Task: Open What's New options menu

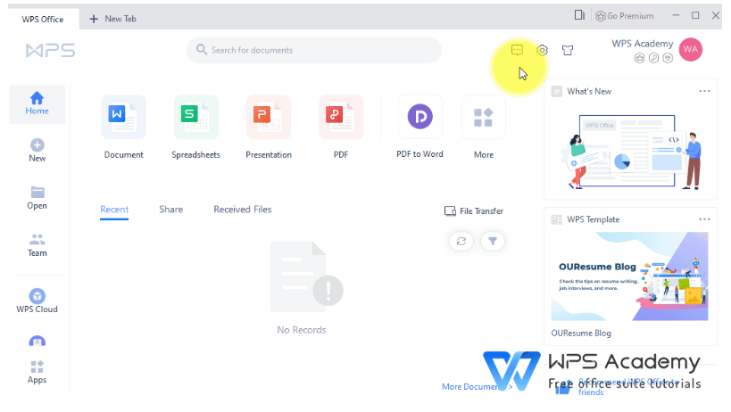Action: (x=704, y=91)
